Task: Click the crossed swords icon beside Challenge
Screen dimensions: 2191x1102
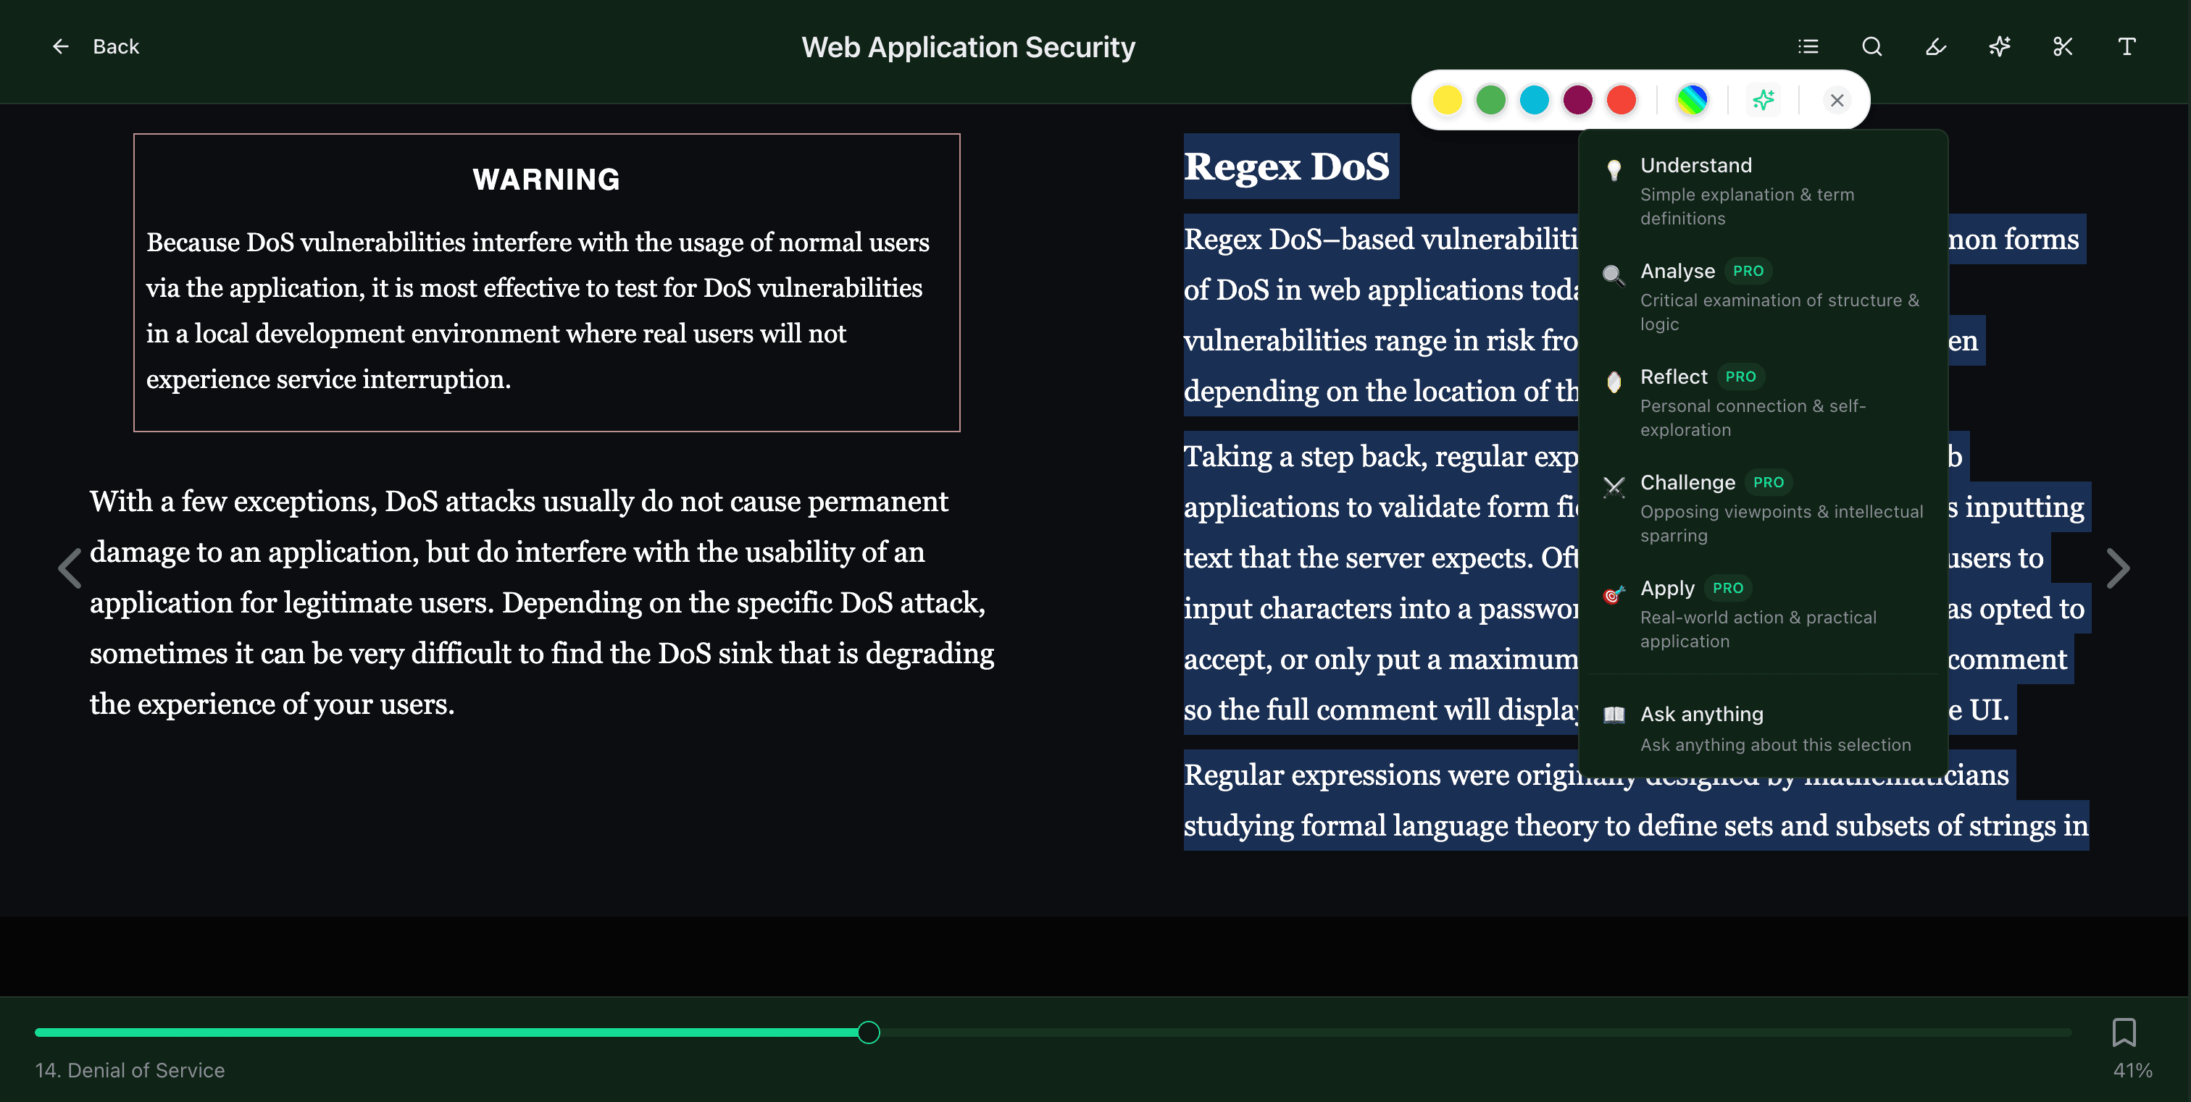Action: coord(1614,487)
